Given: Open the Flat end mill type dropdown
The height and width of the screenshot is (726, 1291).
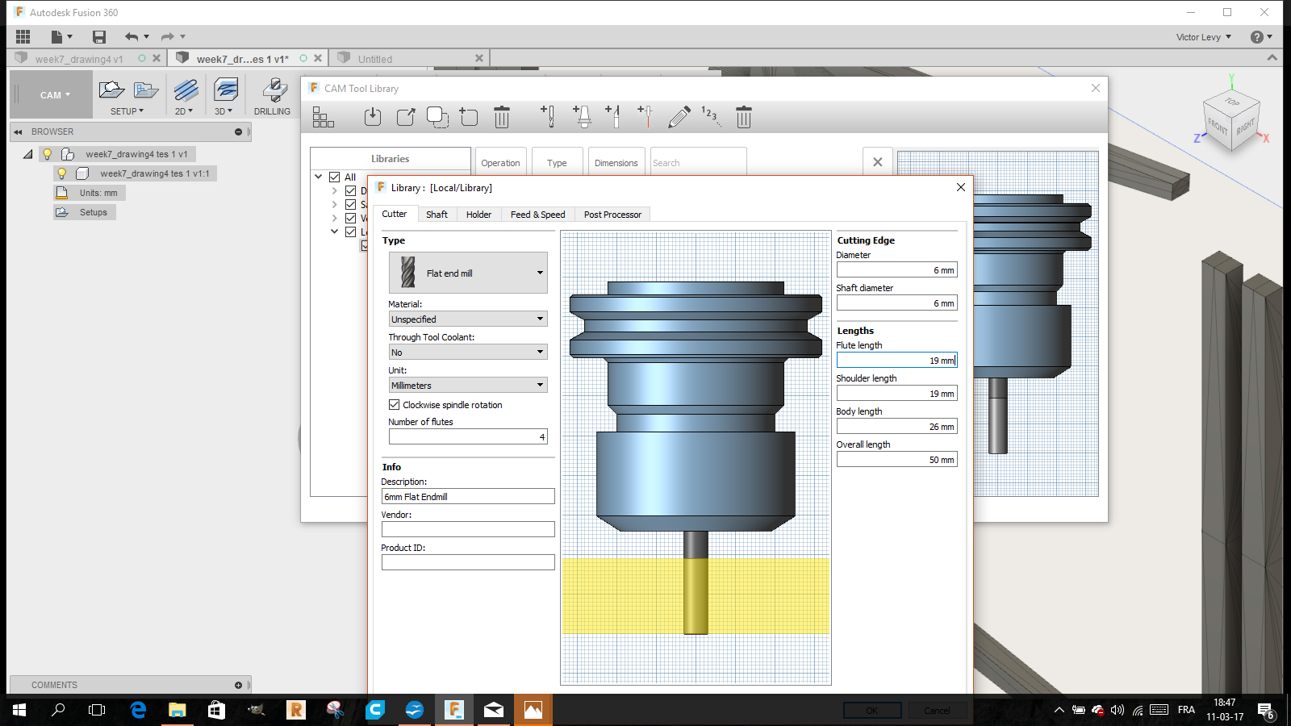Looking at the screenshot, I should (468, 273).
